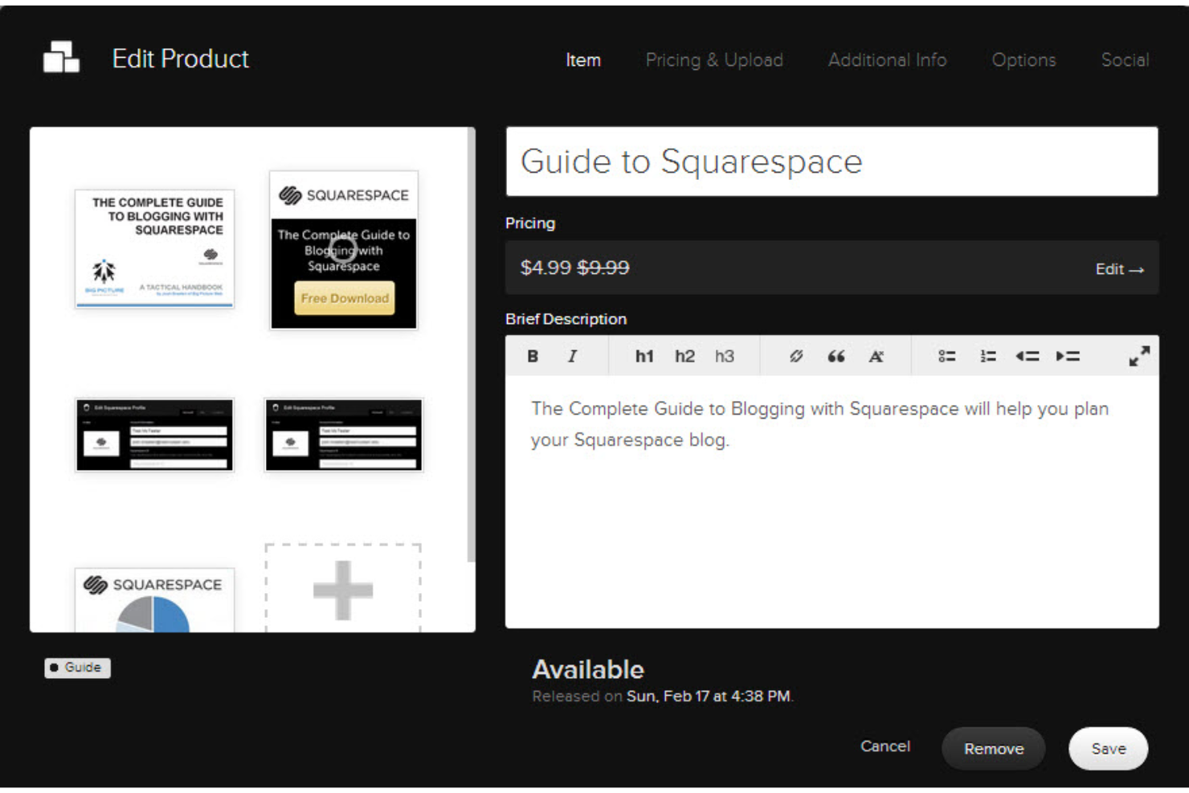Click the image gallery scrollbar

tap(472, 345)
